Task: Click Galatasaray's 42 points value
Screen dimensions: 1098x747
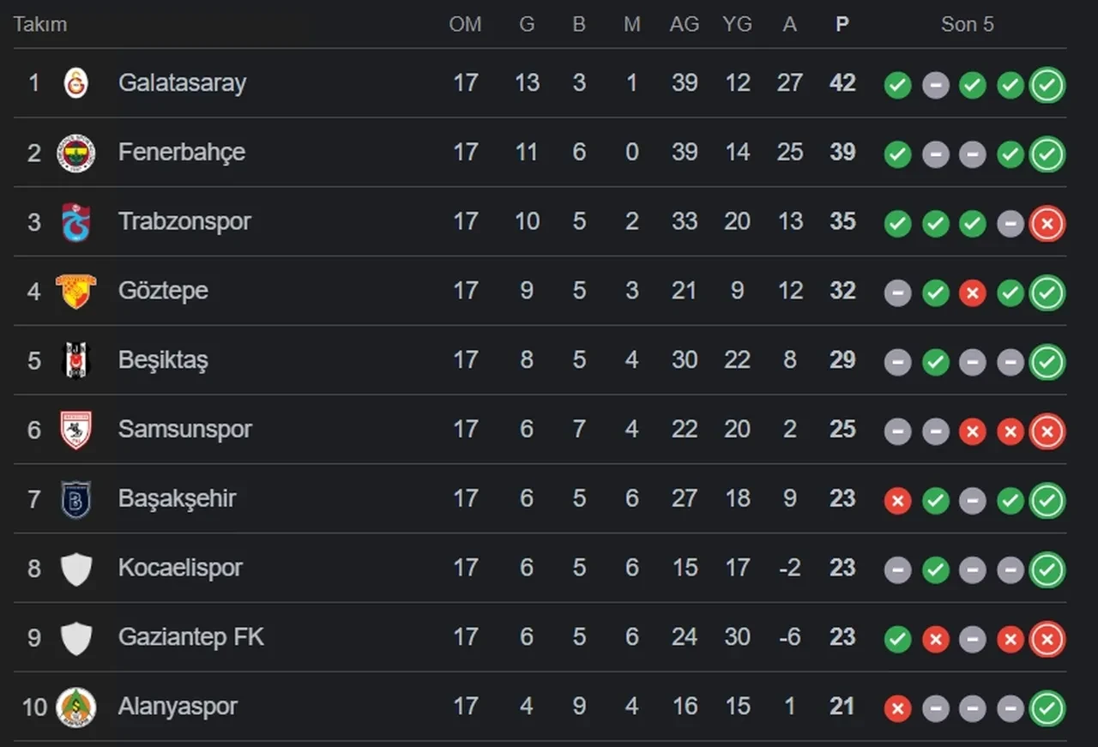Action: point(842,83)
